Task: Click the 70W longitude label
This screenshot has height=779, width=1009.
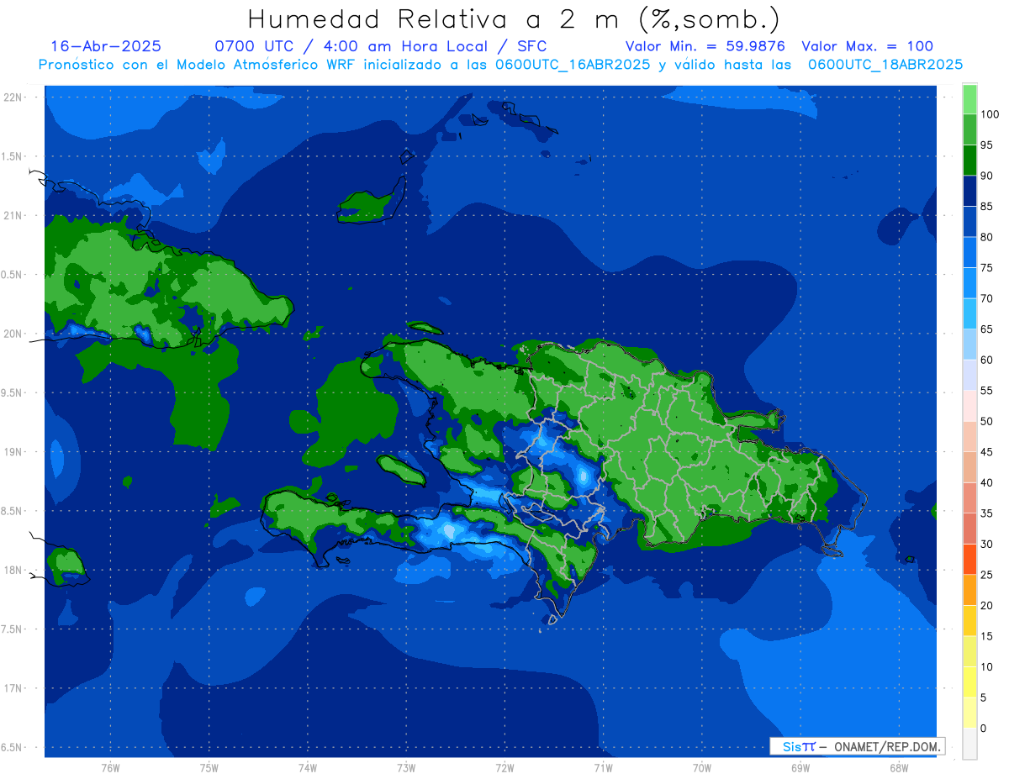Action: 702,767
